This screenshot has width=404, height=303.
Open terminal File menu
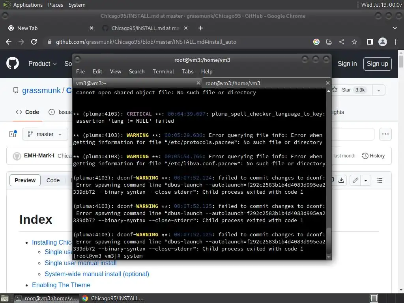[x=80, y=72]
